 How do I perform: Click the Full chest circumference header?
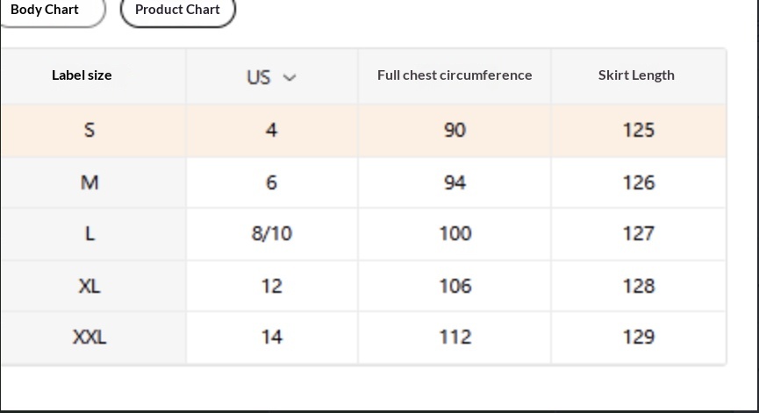[455, 75]
